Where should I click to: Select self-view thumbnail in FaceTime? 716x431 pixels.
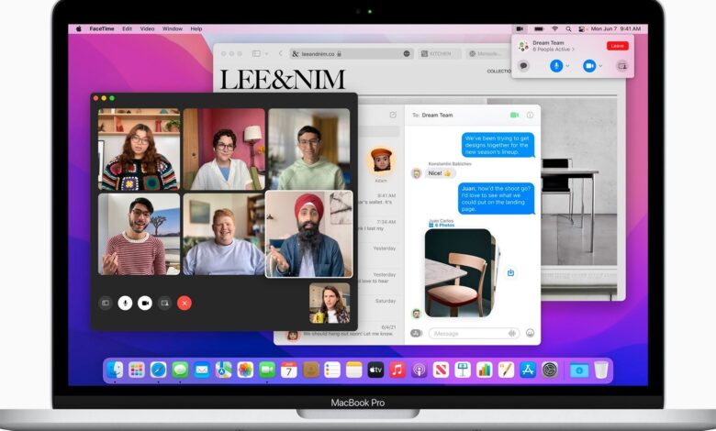point(330,303)
